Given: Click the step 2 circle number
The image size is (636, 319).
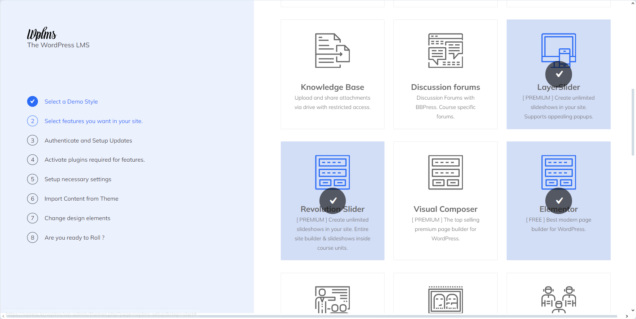Looking at the screenshot, I should 33,121.
